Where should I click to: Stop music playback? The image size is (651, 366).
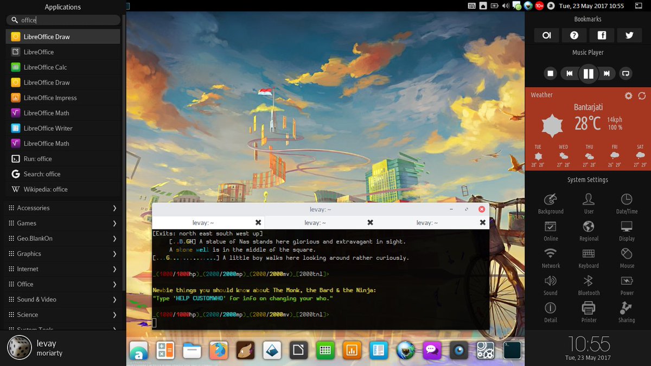coord(550,73)
